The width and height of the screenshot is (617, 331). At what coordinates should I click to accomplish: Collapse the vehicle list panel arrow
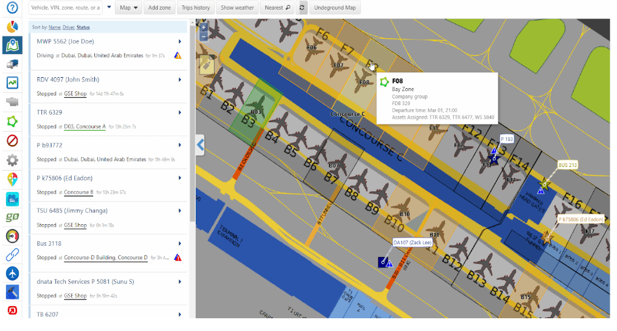[x=201, y=145]
